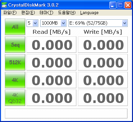Expand the E: drive selection dropdown
133x122 pixels.
coord(124,23)
